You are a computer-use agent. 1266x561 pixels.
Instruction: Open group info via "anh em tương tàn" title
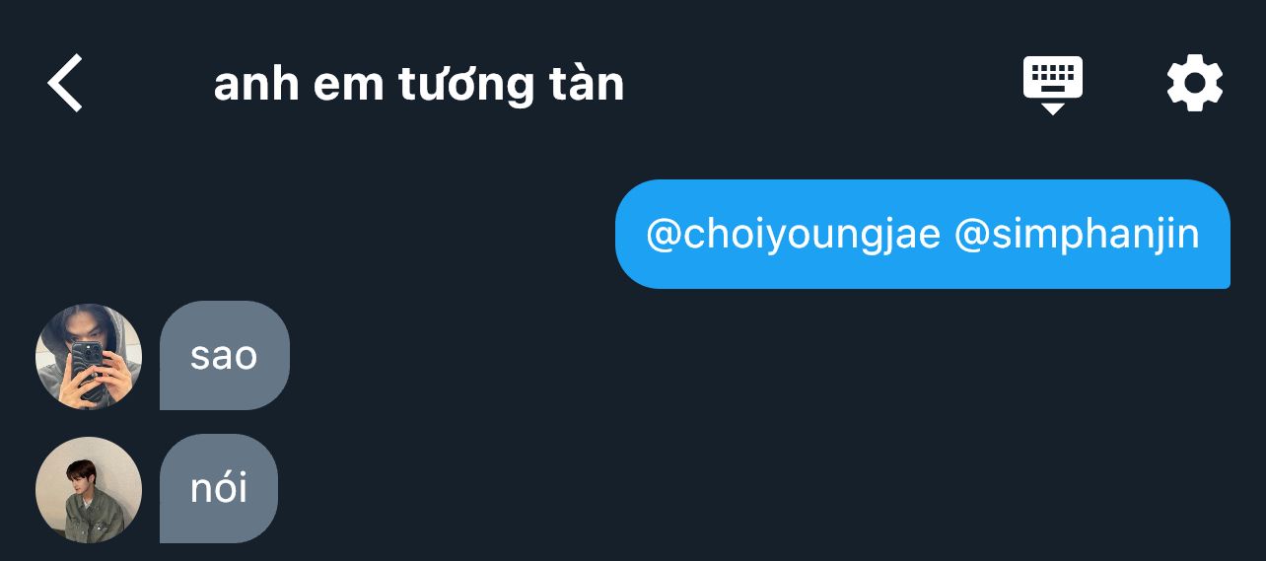[x=419, y=85]
